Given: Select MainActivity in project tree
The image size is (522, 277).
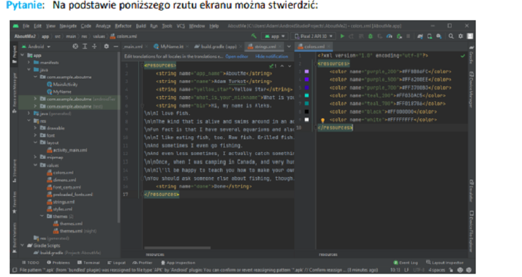Looking at the screenshot, I should tap(62, 84).
